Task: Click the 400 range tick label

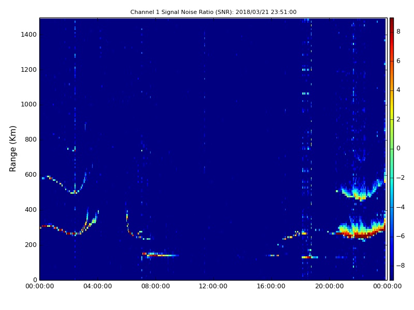Action: (x=31, y=210)
